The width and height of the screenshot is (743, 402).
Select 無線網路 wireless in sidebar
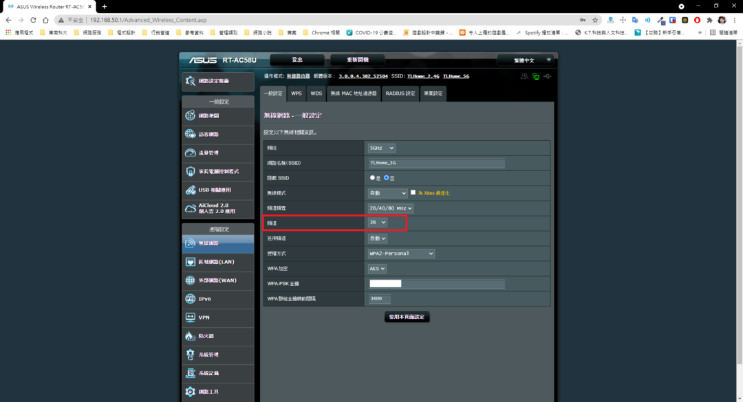pos(218,243)
